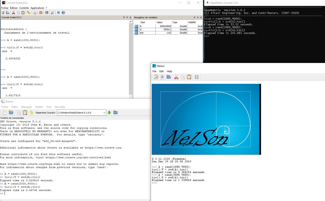
Task: Open Fichier menu in Octave window
Action: tap(5, 107)
